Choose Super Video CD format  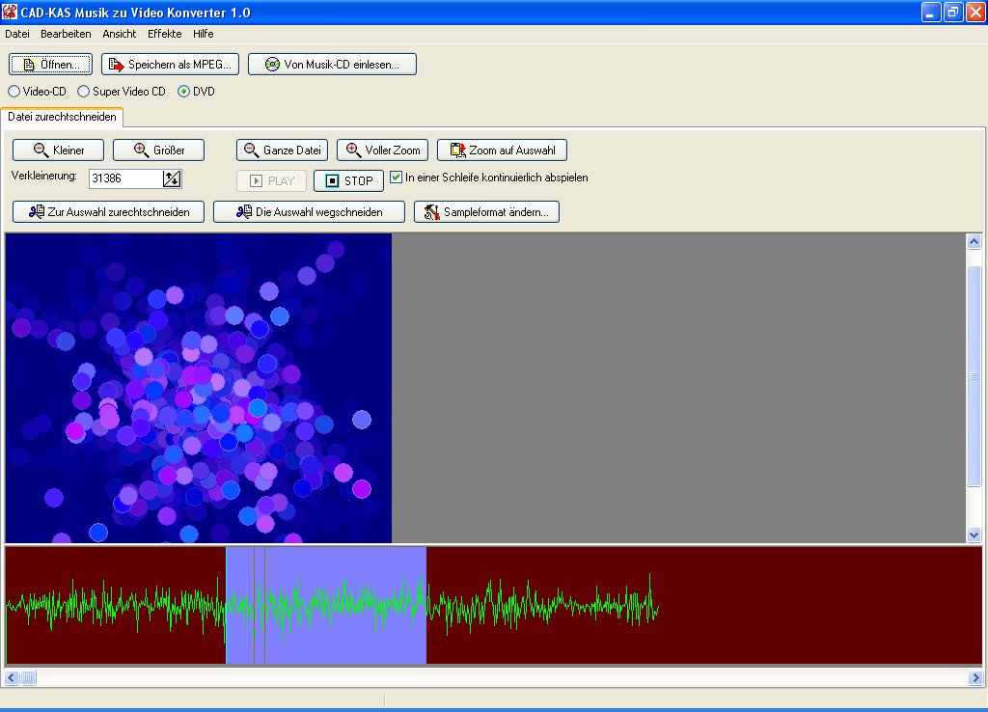click(84, 92)
